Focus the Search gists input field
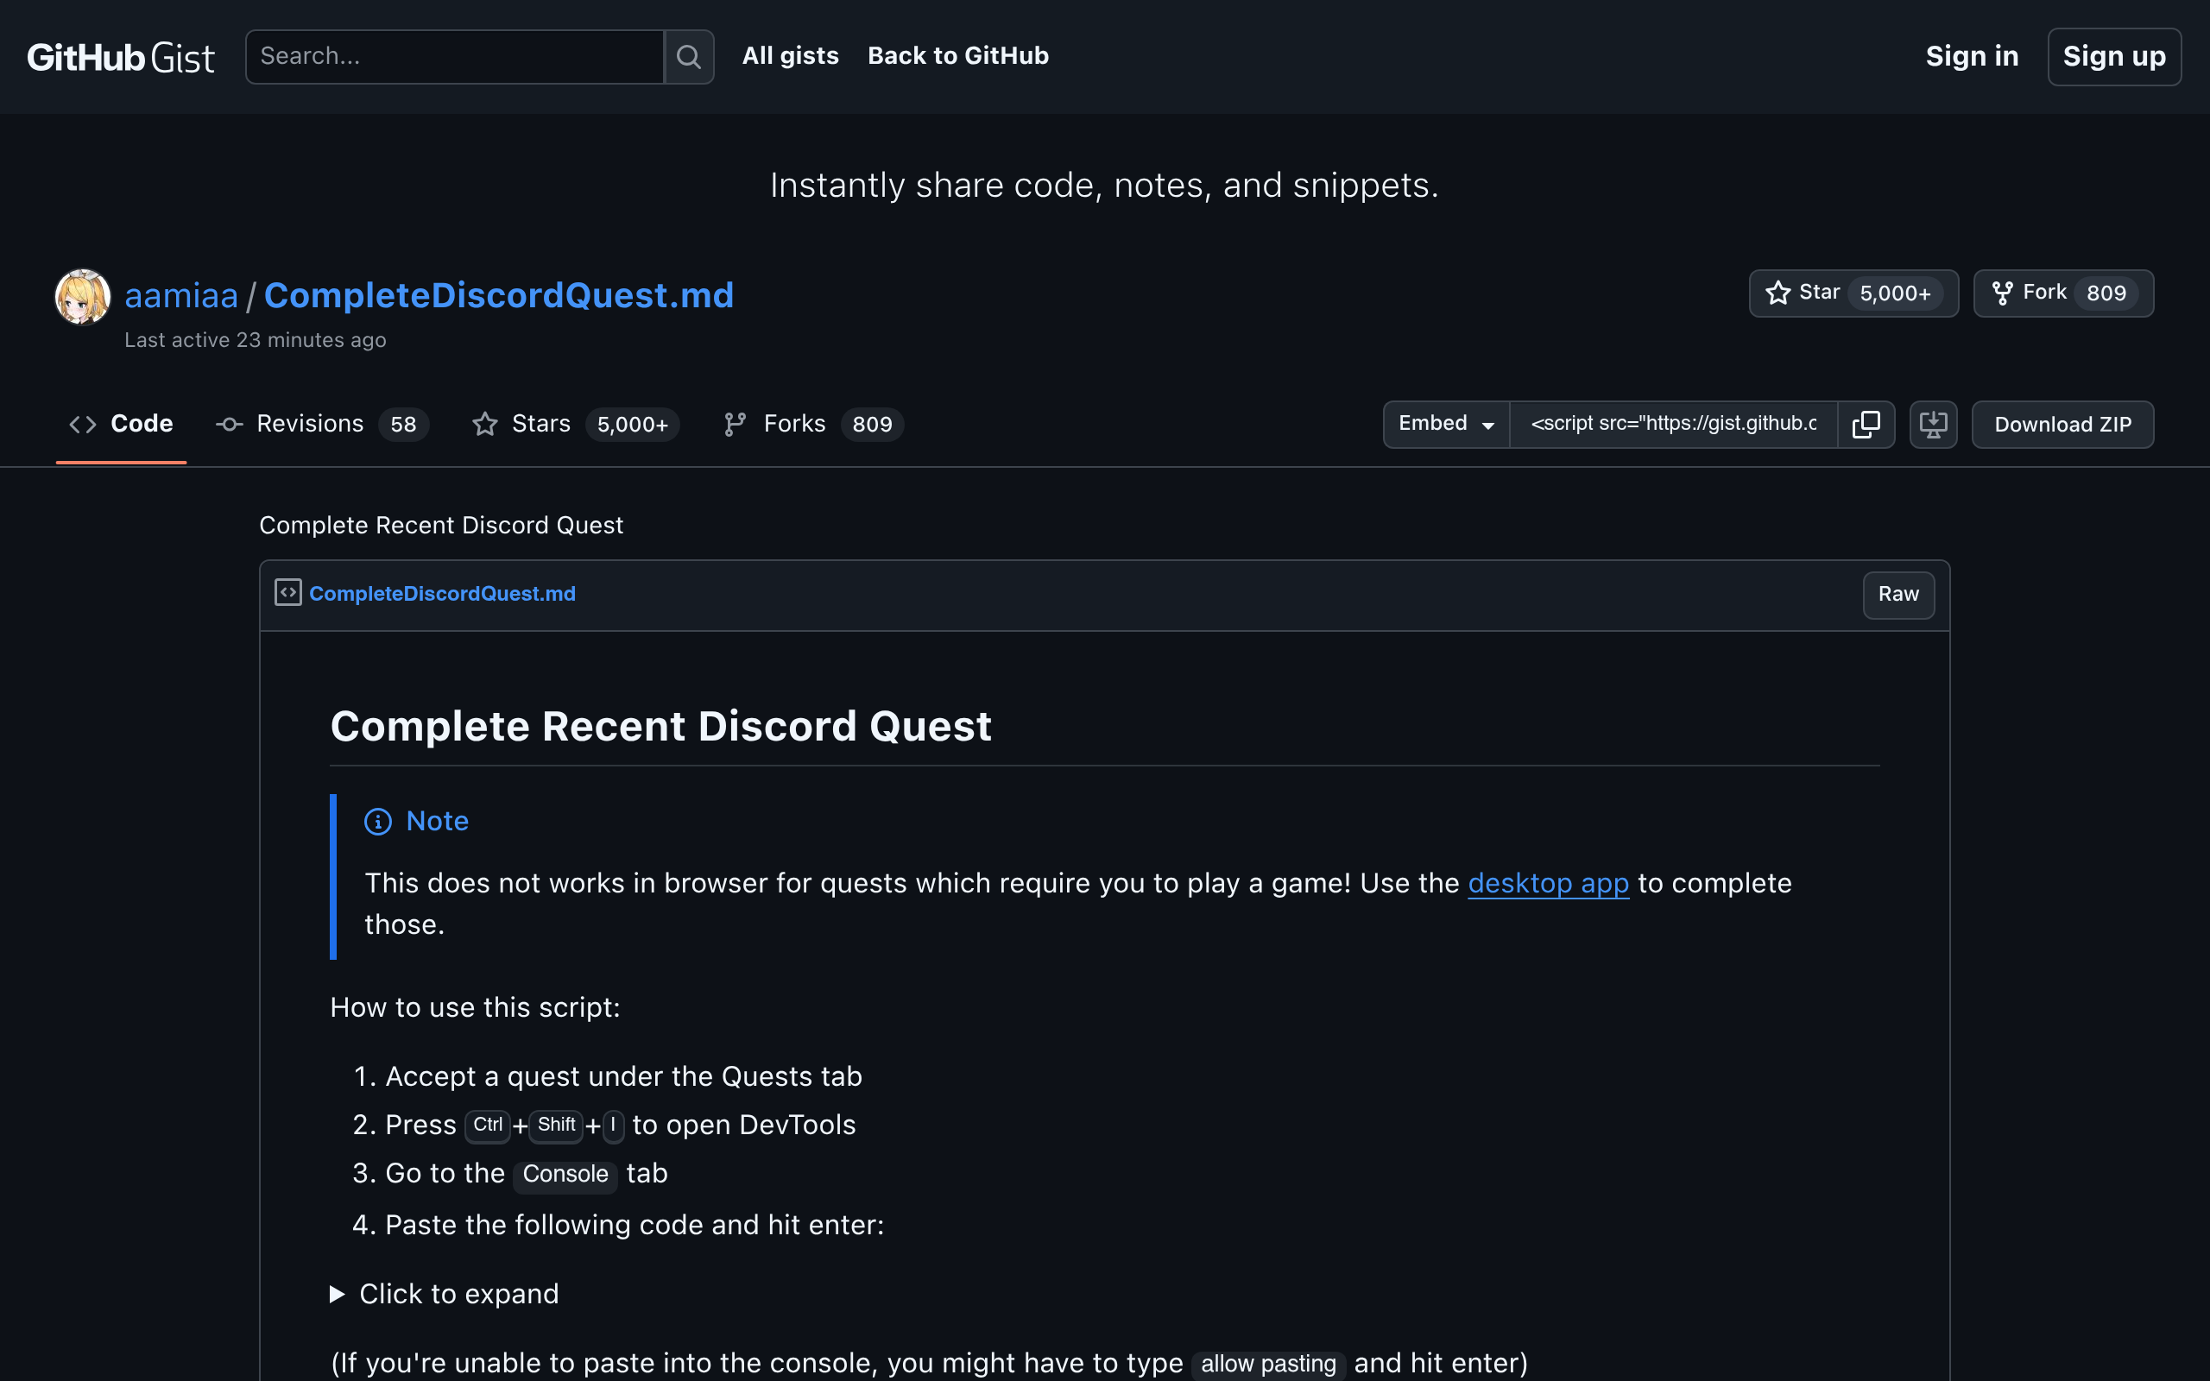 [x=455, y=57]
